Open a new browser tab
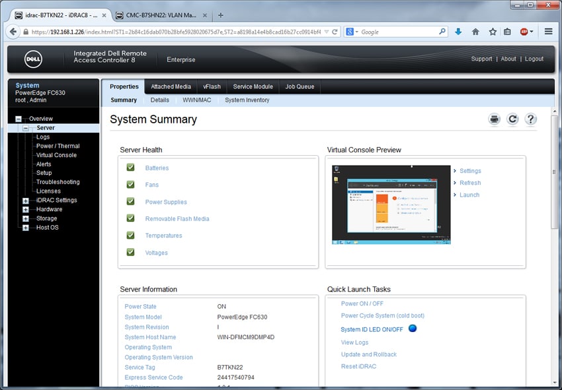 tap(221, 15)
